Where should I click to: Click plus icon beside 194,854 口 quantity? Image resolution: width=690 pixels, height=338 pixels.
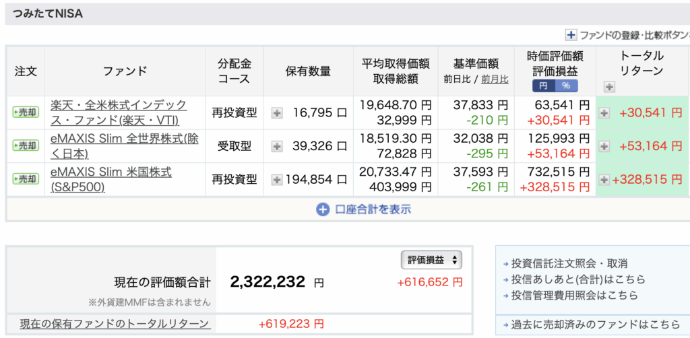tap(277, 179)
